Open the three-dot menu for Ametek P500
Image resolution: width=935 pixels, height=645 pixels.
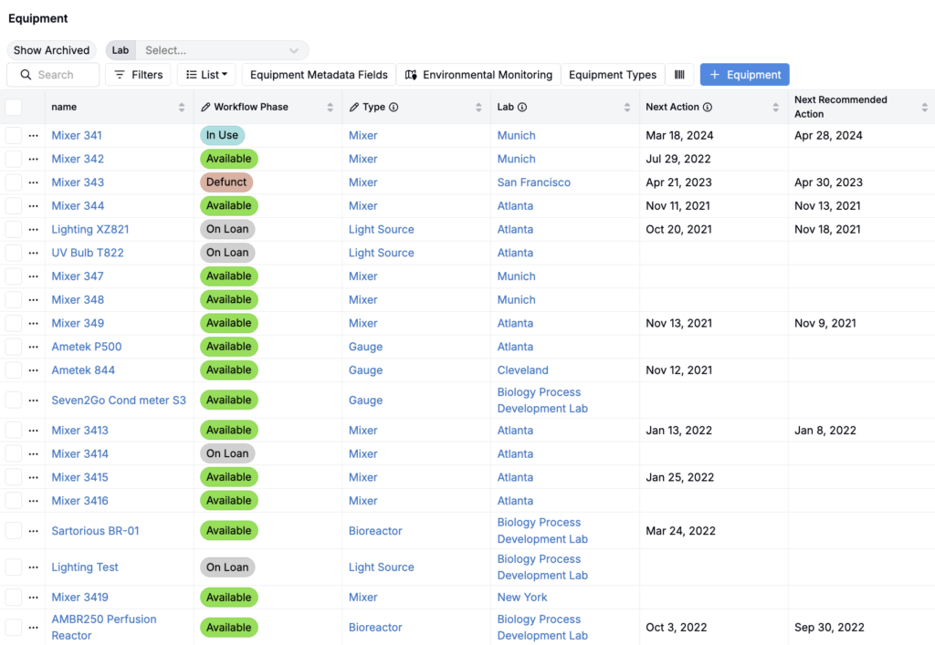click(33, 347)
